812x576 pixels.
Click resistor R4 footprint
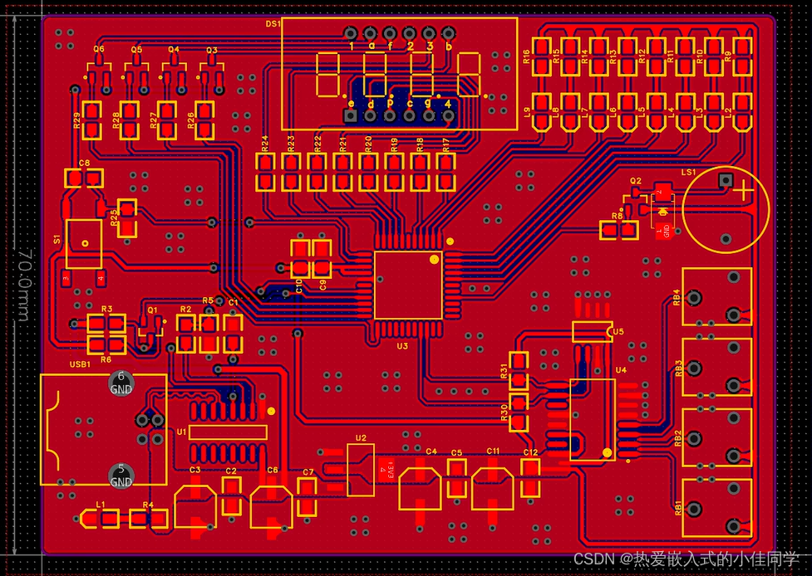click(x=149, y=519)
